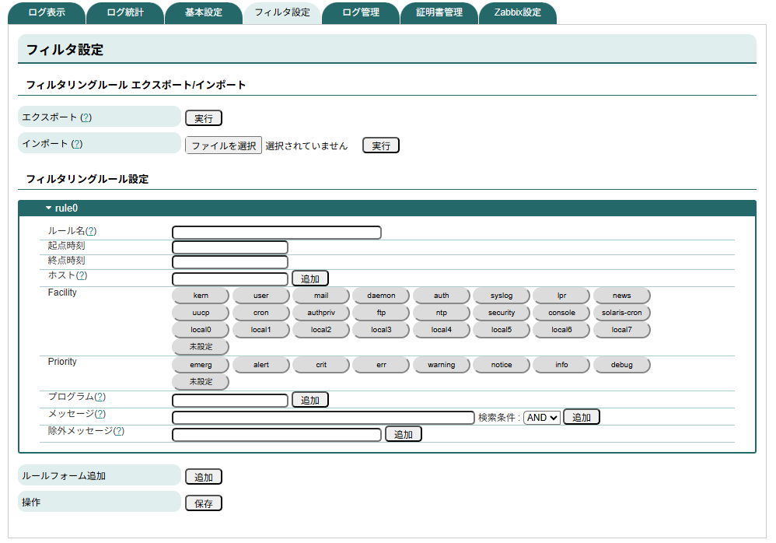Open the 検索条件 AND dropdown
This screenshot has height=543, width=776.
click(541, 416)
